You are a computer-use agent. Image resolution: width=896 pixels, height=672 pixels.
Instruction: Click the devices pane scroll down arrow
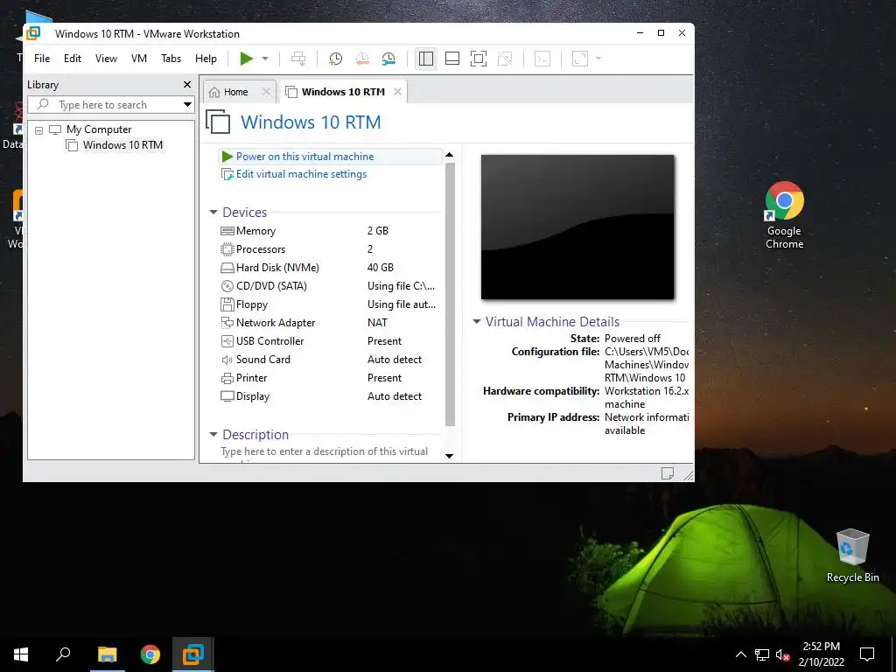click(449, 456)
